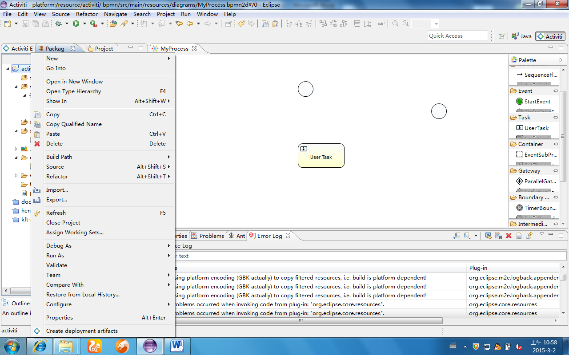The height and width of the screenshot is (355, 569).
Task: Click the New wizard toolbar icon
Action: 8,24
